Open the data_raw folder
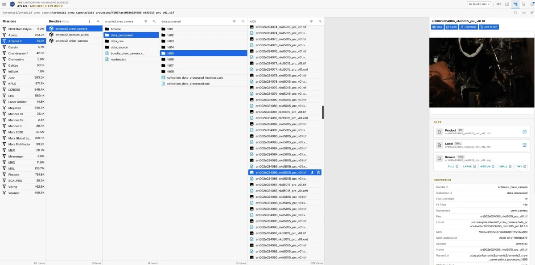The height and width of the screenshot is (265, 535). point(131,41)
